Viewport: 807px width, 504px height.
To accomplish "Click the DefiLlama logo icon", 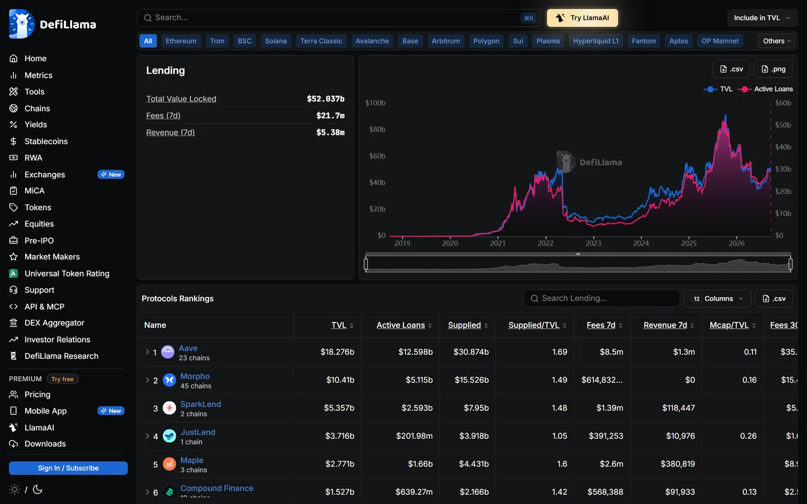I will pyautogui.click(x=22, y=24).
